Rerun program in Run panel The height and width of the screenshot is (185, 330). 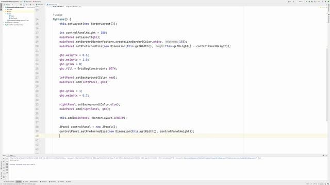pyautogui.click(x=4, y=158)
